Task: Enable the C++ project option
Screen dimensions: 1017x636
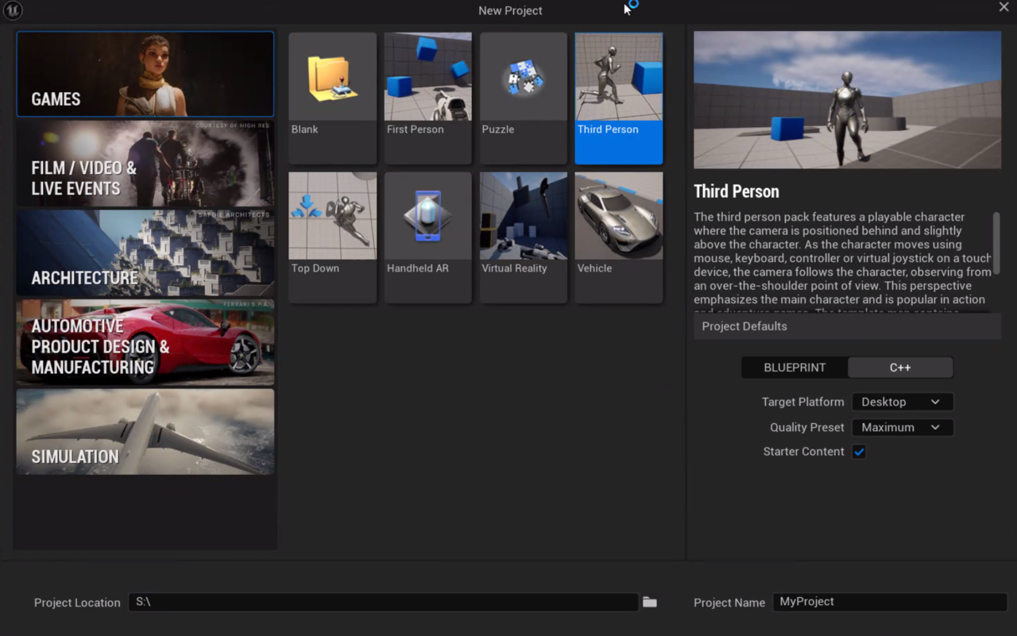Action: pyautogui.click(x=899, y=367)
